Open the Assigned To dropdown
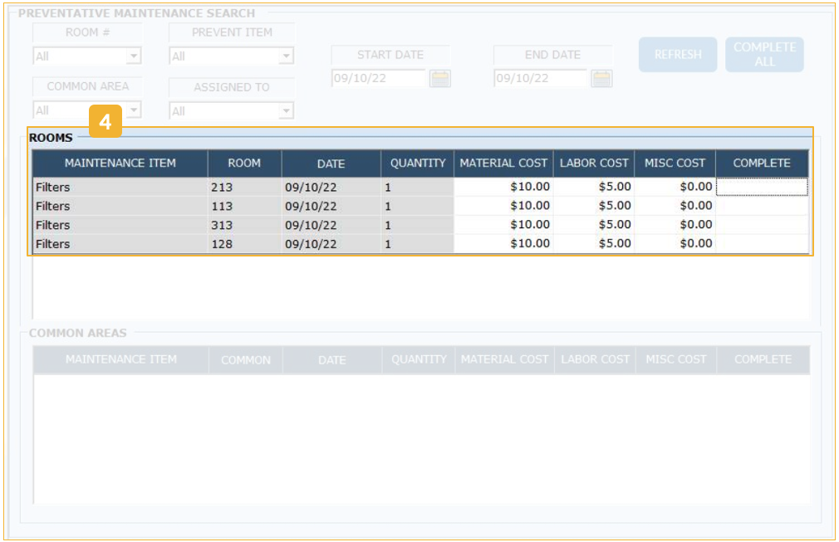839x542 pixels. click(287, 110)
